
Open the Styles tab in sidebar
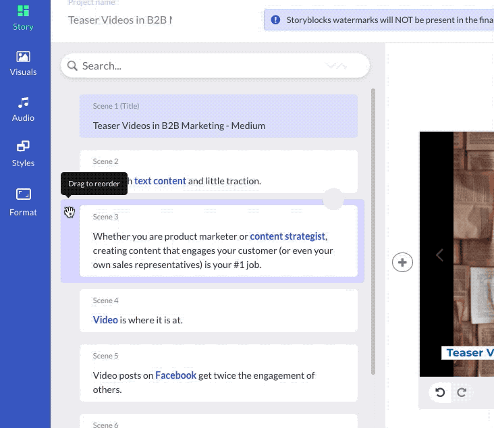point(23,154)
